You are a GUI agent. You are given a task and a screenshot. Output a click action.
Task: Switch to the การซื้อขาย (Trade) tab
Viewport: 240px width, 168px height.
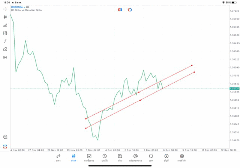(89, 158)
